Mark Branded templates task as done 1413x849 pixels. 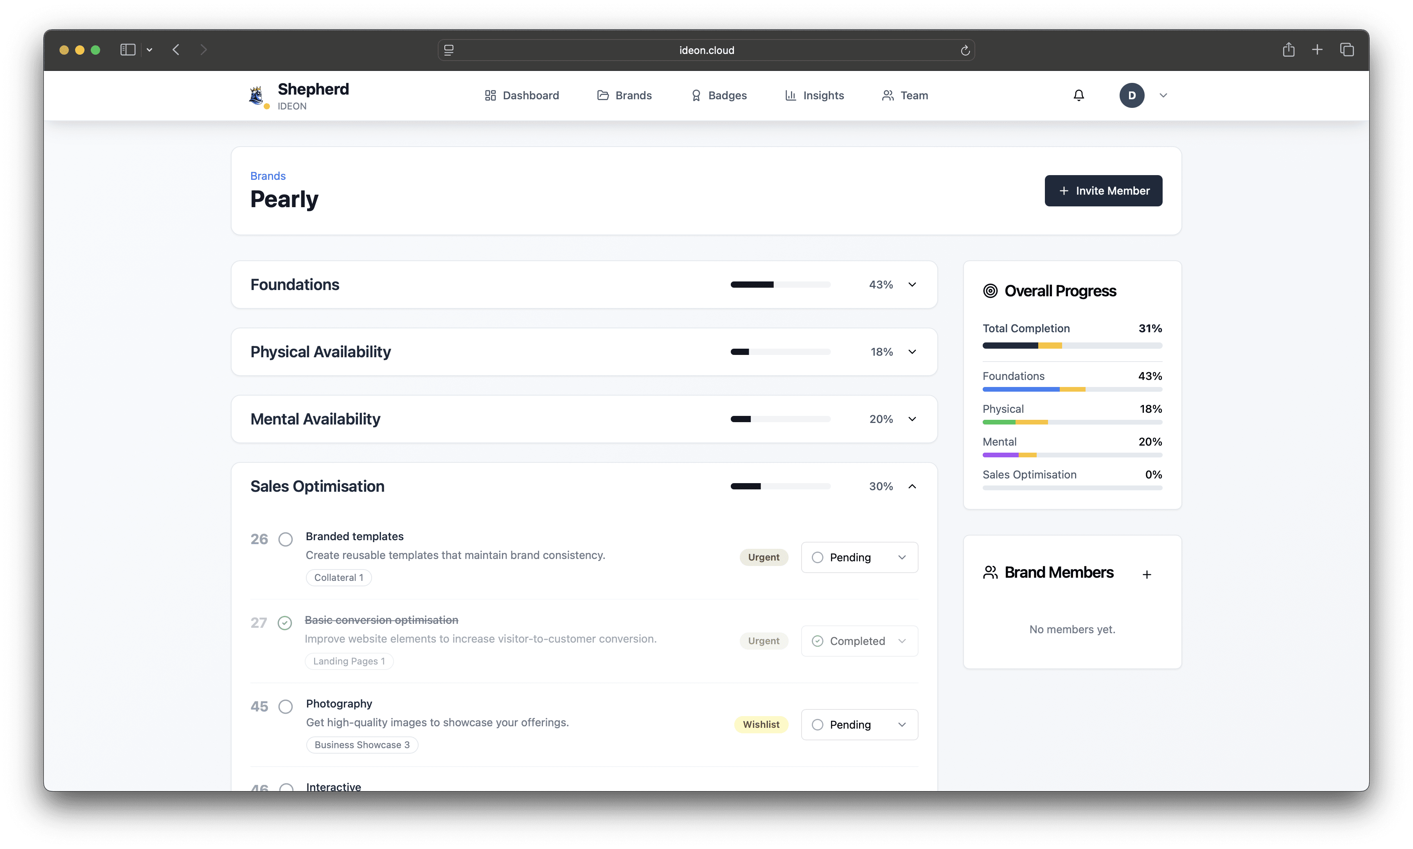(x=286, y=539)
